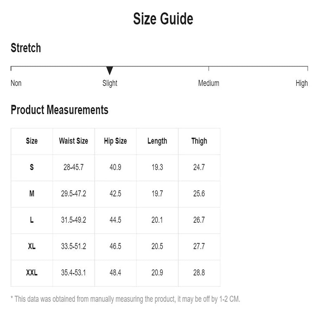The width and height of the screenshot is (312, 312).
Task: Click the High stretch label
Action: pos(302,83)
